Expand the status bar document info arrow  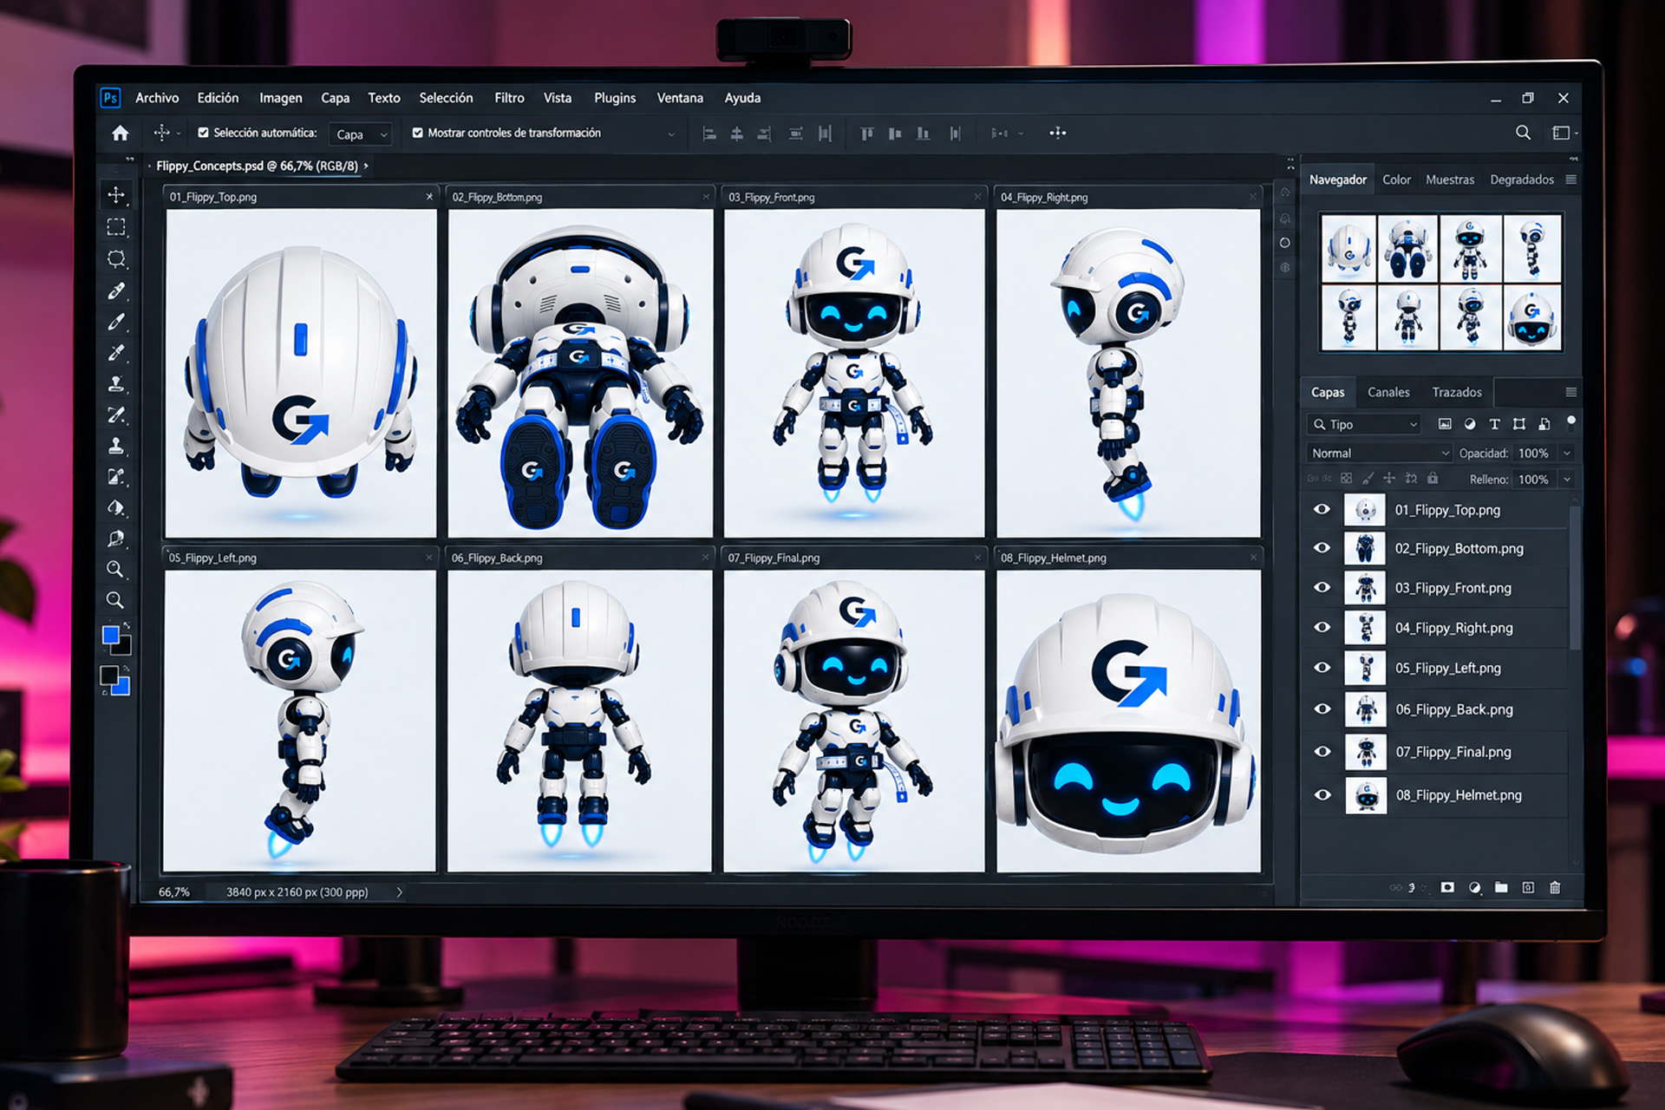399,891
